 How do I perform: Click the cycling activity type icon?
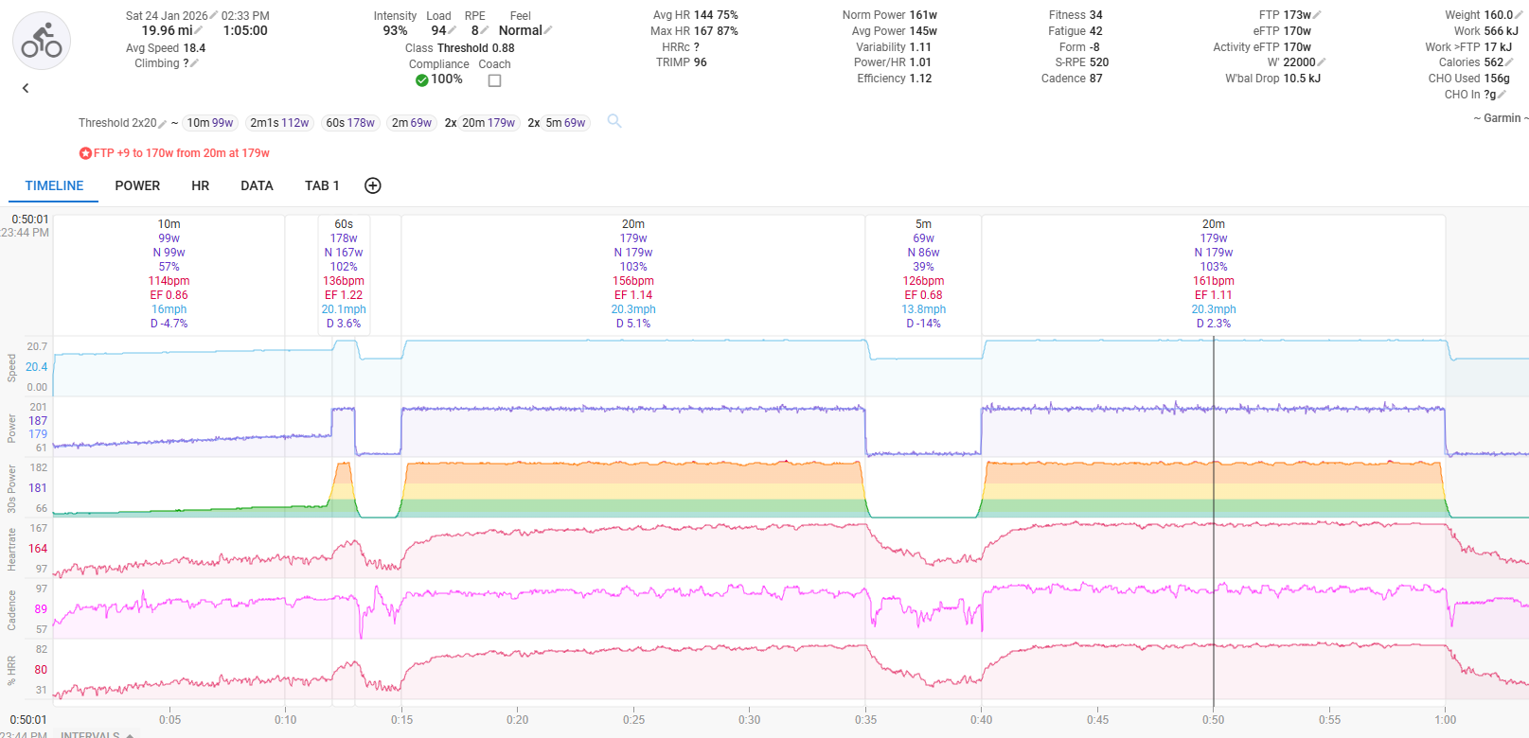coord(42,41)
